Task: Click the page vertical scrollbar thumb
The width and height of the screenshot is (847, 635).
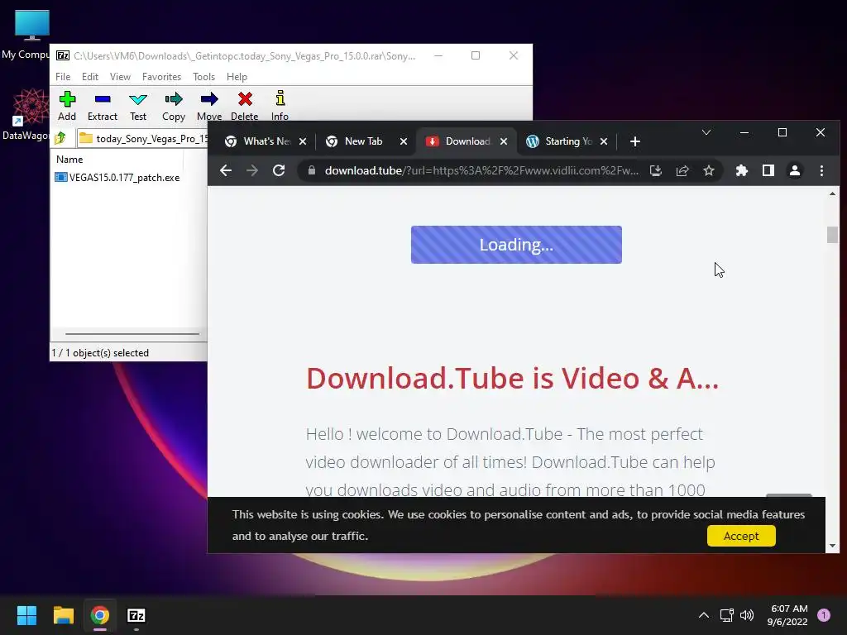Action: pos(832,235)
